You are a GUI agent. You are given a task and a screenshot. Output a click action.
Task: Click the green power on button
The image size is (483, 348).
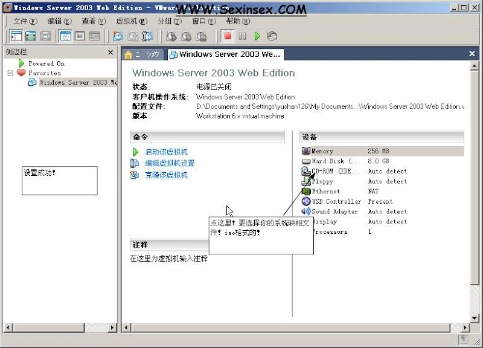pos(258,36)
